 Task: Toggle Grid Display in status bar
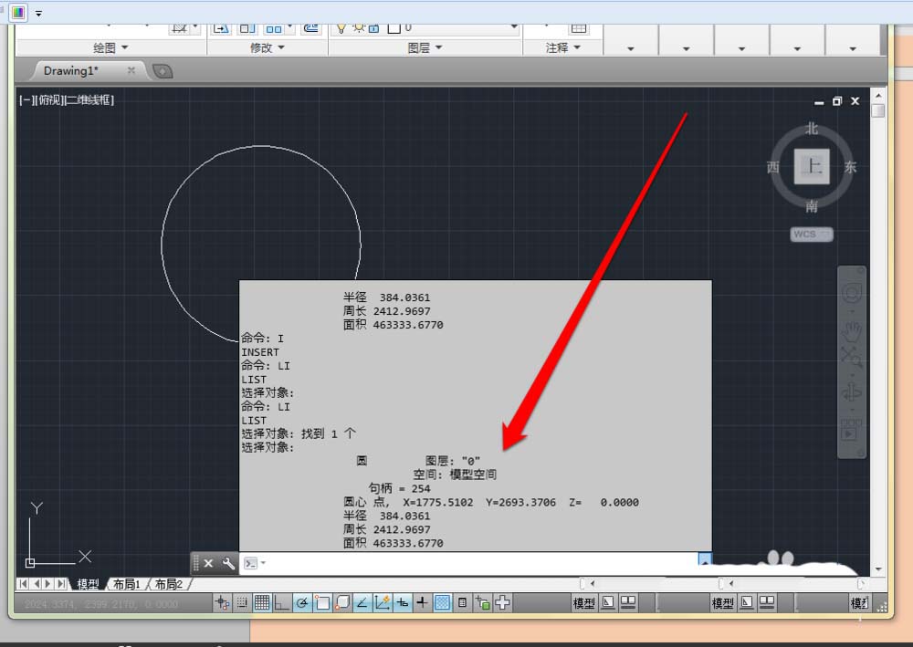tap(262, 603)
